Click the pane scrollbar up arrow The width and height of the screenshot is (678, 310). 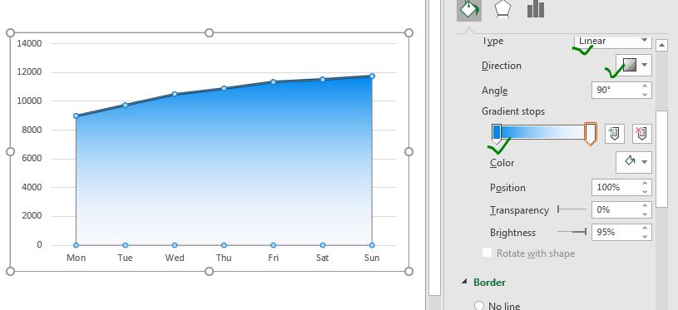point(661,45)
